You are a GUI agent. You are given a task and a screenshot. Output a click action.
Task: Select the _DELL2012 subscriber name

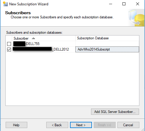[60, 49]
